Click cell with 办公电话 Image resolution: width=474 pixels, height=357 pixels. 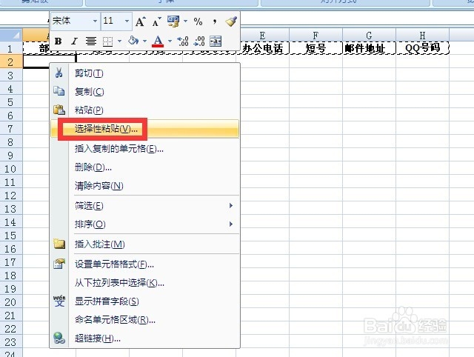pyautogui.click(x=264, y=48)
